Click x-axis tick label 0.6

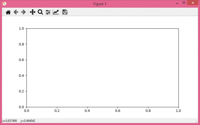[118, 111]
